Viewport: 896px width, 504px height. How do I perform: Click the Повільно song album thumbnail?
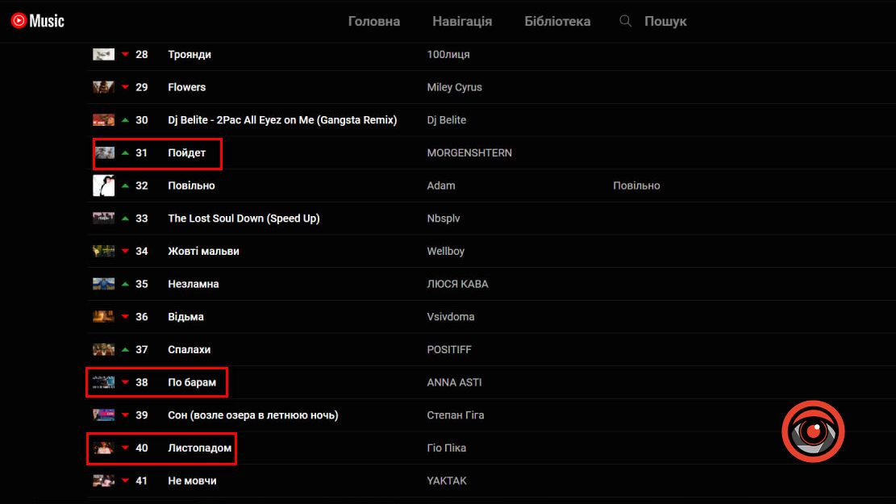[103, 185]
